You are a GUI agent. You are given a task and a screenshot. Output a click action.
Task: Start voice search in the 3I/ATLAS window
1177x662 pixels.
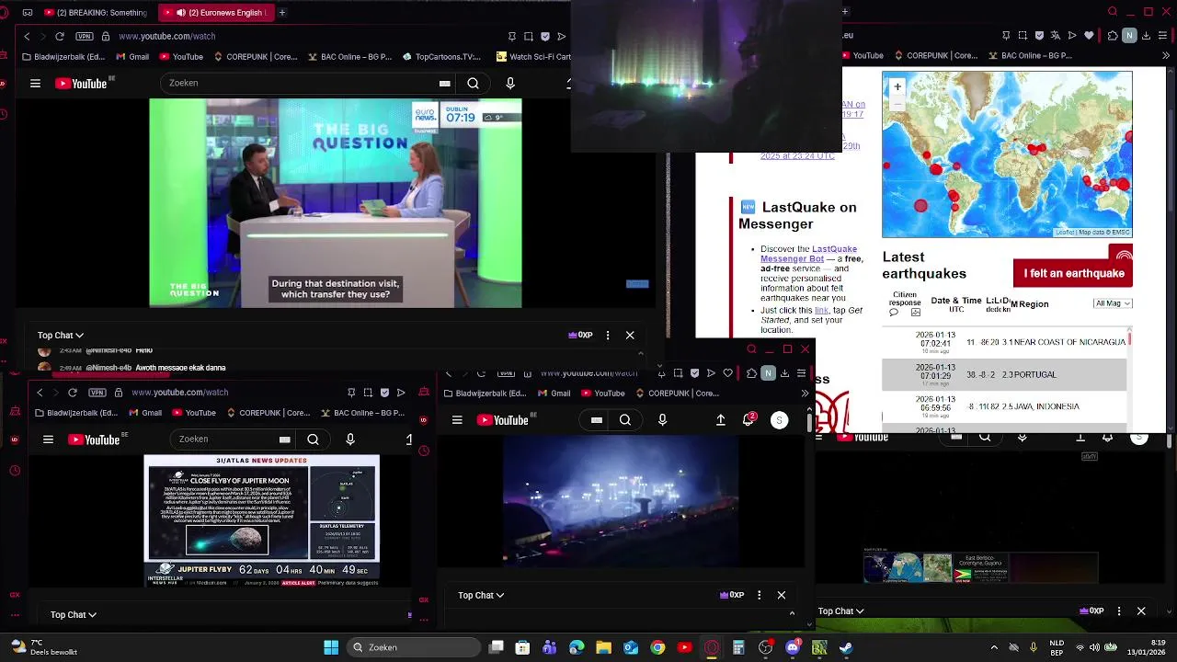pyautogui.click(x=350, y=439)
